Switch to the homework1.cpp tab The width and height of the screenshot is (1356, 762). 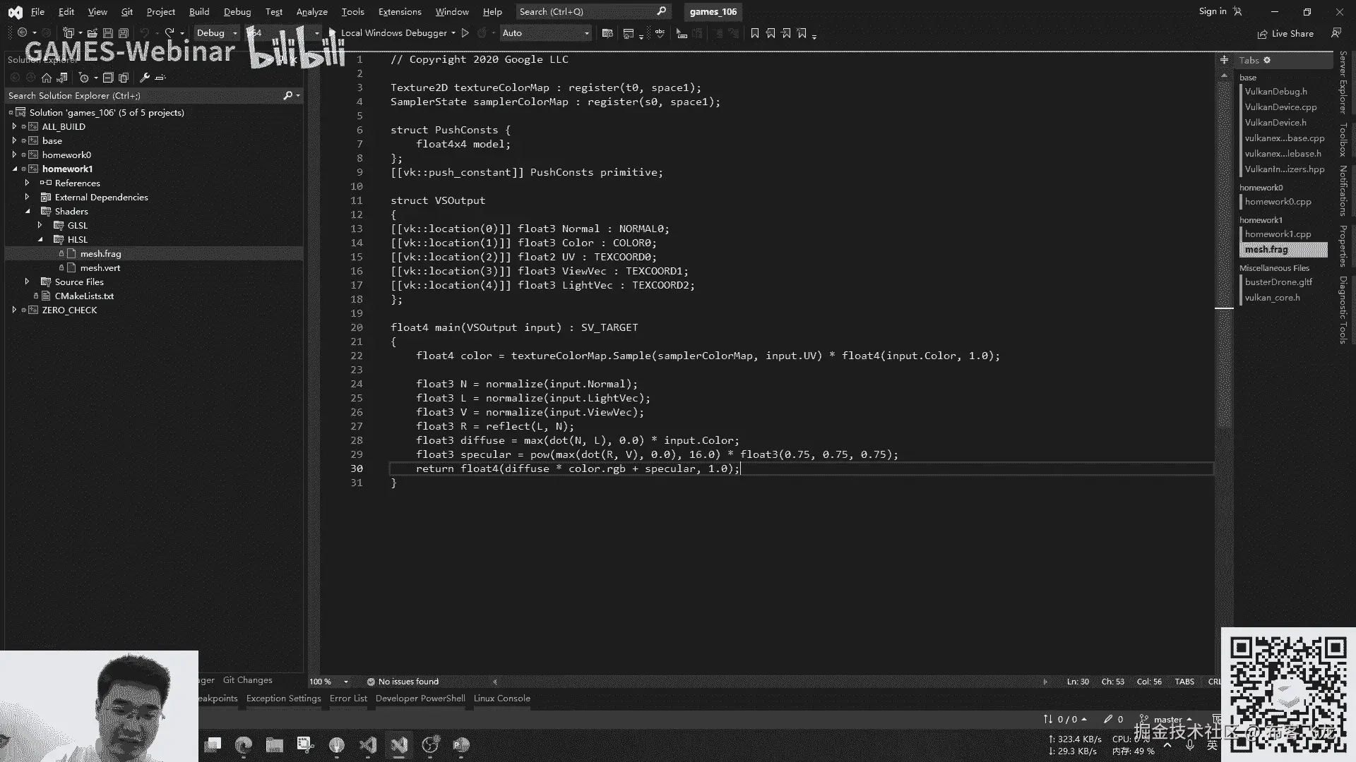1278,234
